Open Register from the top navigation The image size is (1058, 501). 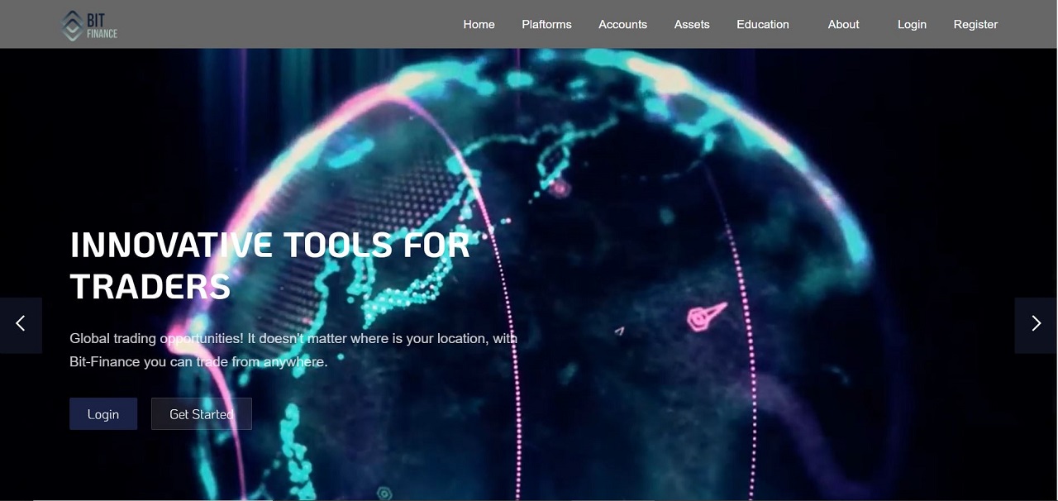click(x=975, y=25)
